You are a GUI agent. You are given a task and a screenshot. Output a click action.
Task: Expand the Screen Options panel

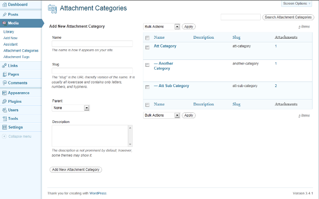click(297, 3)
